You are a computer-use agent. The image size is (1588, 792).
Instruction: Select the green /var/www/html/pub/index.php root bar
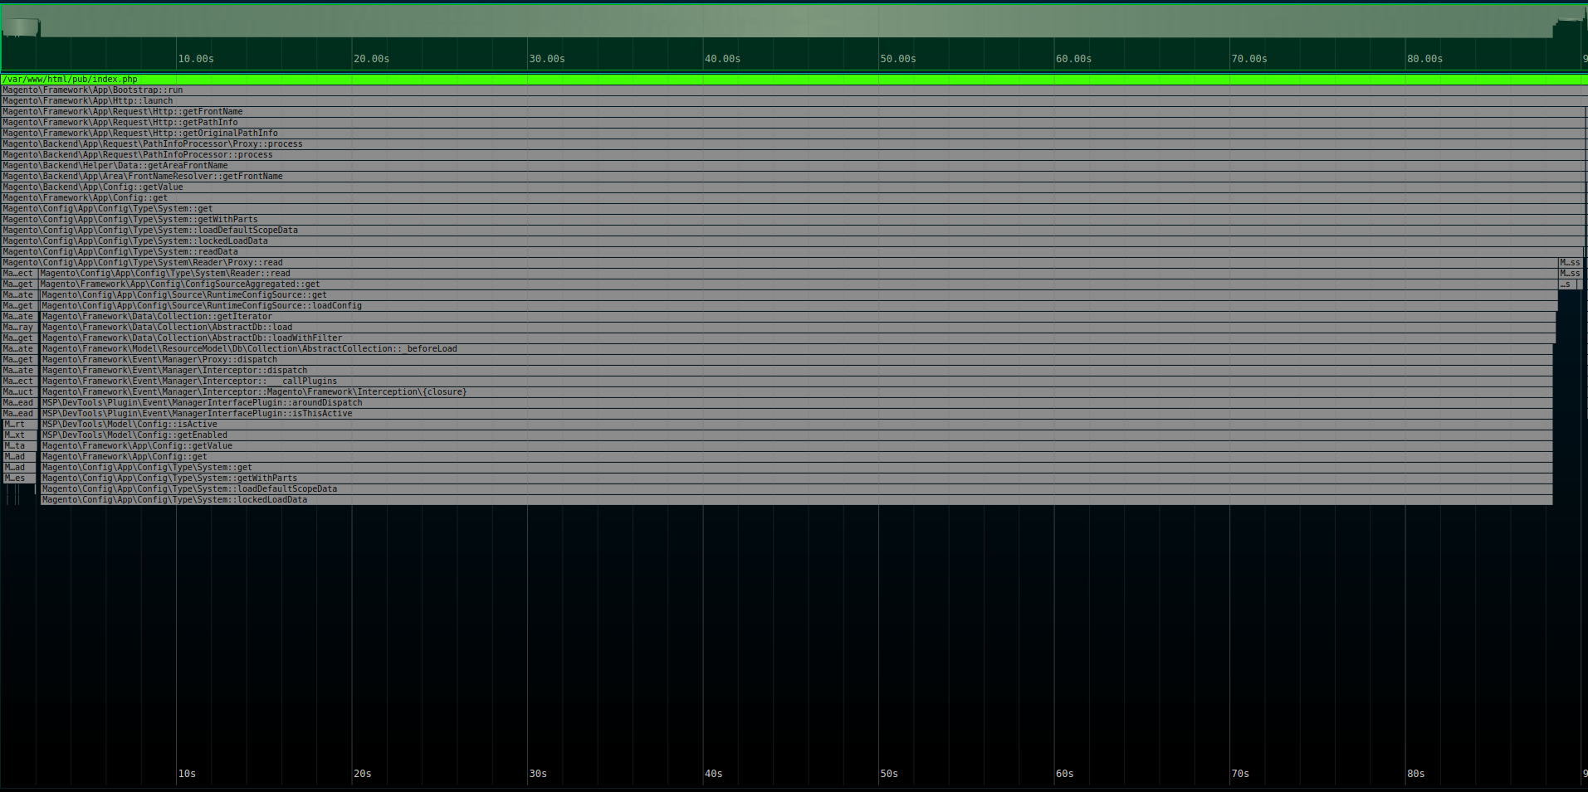click(794, 80)
